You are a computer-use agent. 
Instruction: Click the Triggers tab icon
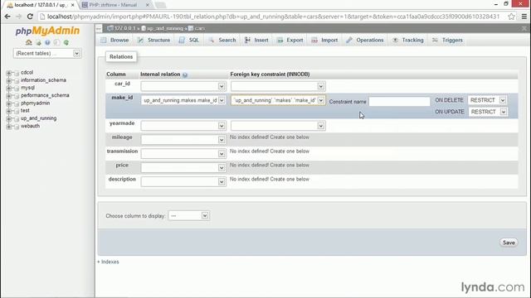point(435,41)
